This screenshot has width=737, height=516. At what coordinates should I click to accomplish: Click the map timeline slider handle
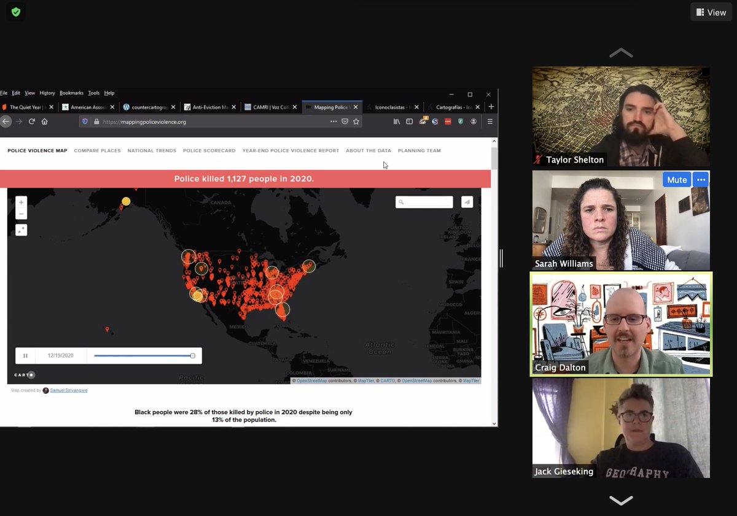193,355
